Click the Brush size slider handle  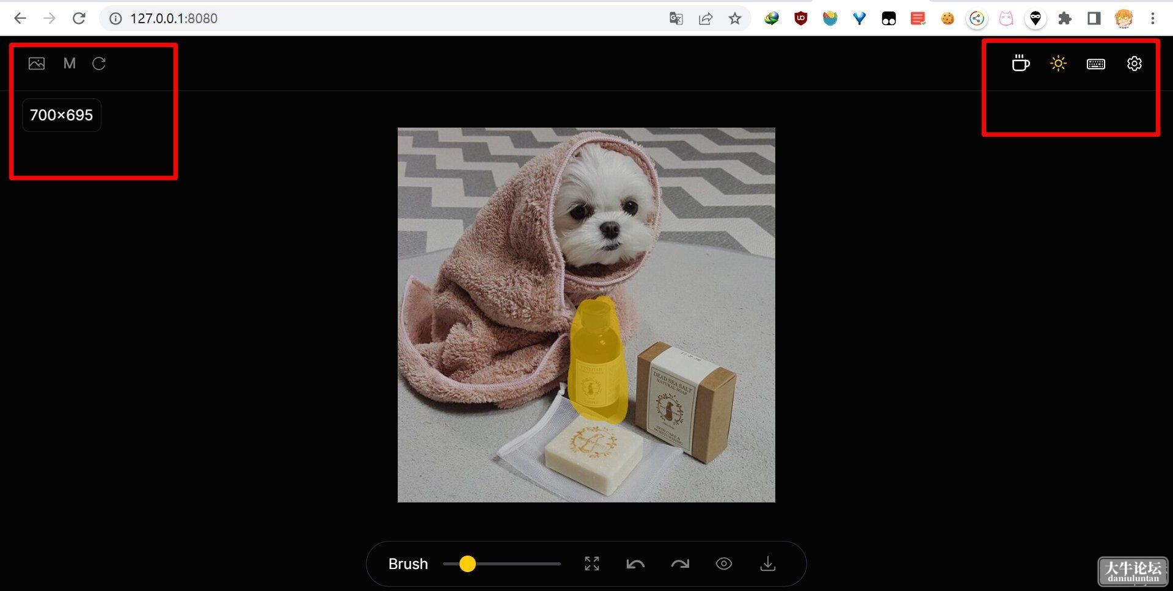(x=467, y=564)
